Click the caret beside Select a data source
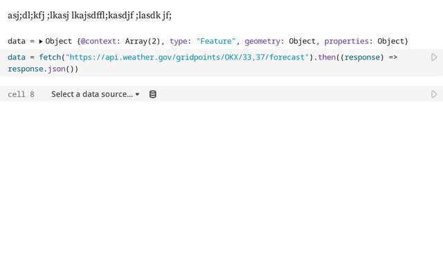 tap(137, 94)
